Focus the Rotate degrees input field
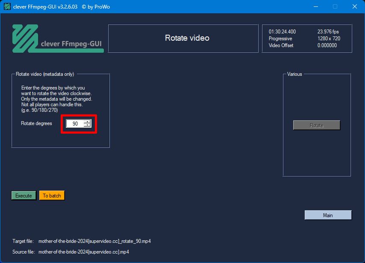365x263 pixels. (75, 123)
